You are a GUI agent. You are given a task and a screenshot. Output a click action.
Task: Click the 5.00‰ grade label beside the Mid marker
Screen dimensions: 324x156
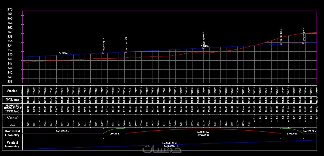pos(205,46)
